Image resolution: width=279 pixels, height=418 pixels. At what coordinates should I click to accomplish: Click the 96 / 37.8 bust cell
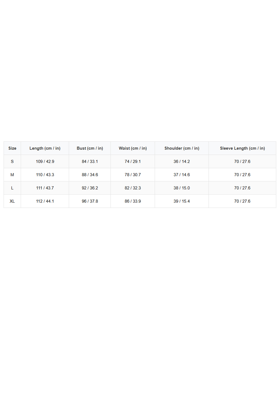coord(90,201)
